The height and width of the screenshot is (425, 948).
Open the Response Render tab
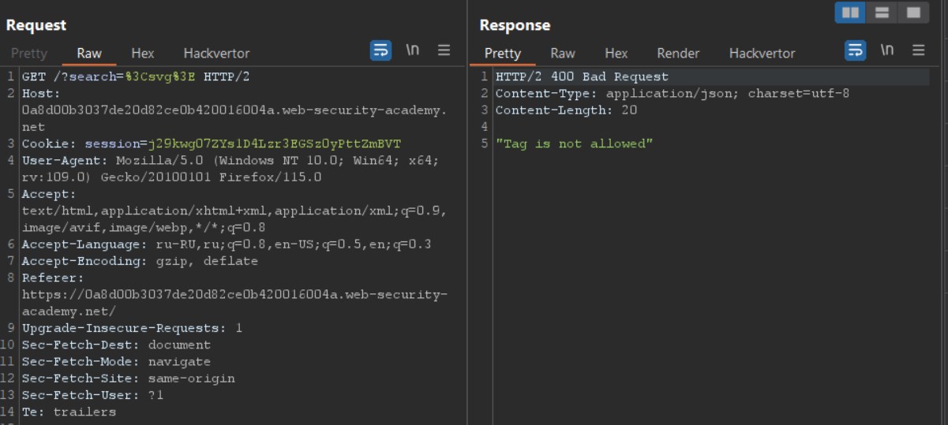pos(678,54)
